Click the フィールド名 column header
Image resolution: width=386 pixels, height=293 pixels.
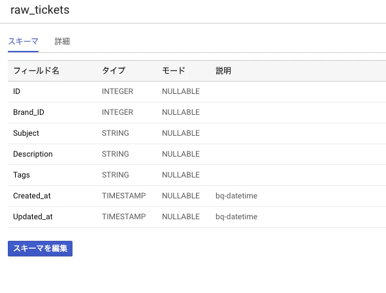tap(36, 71)
